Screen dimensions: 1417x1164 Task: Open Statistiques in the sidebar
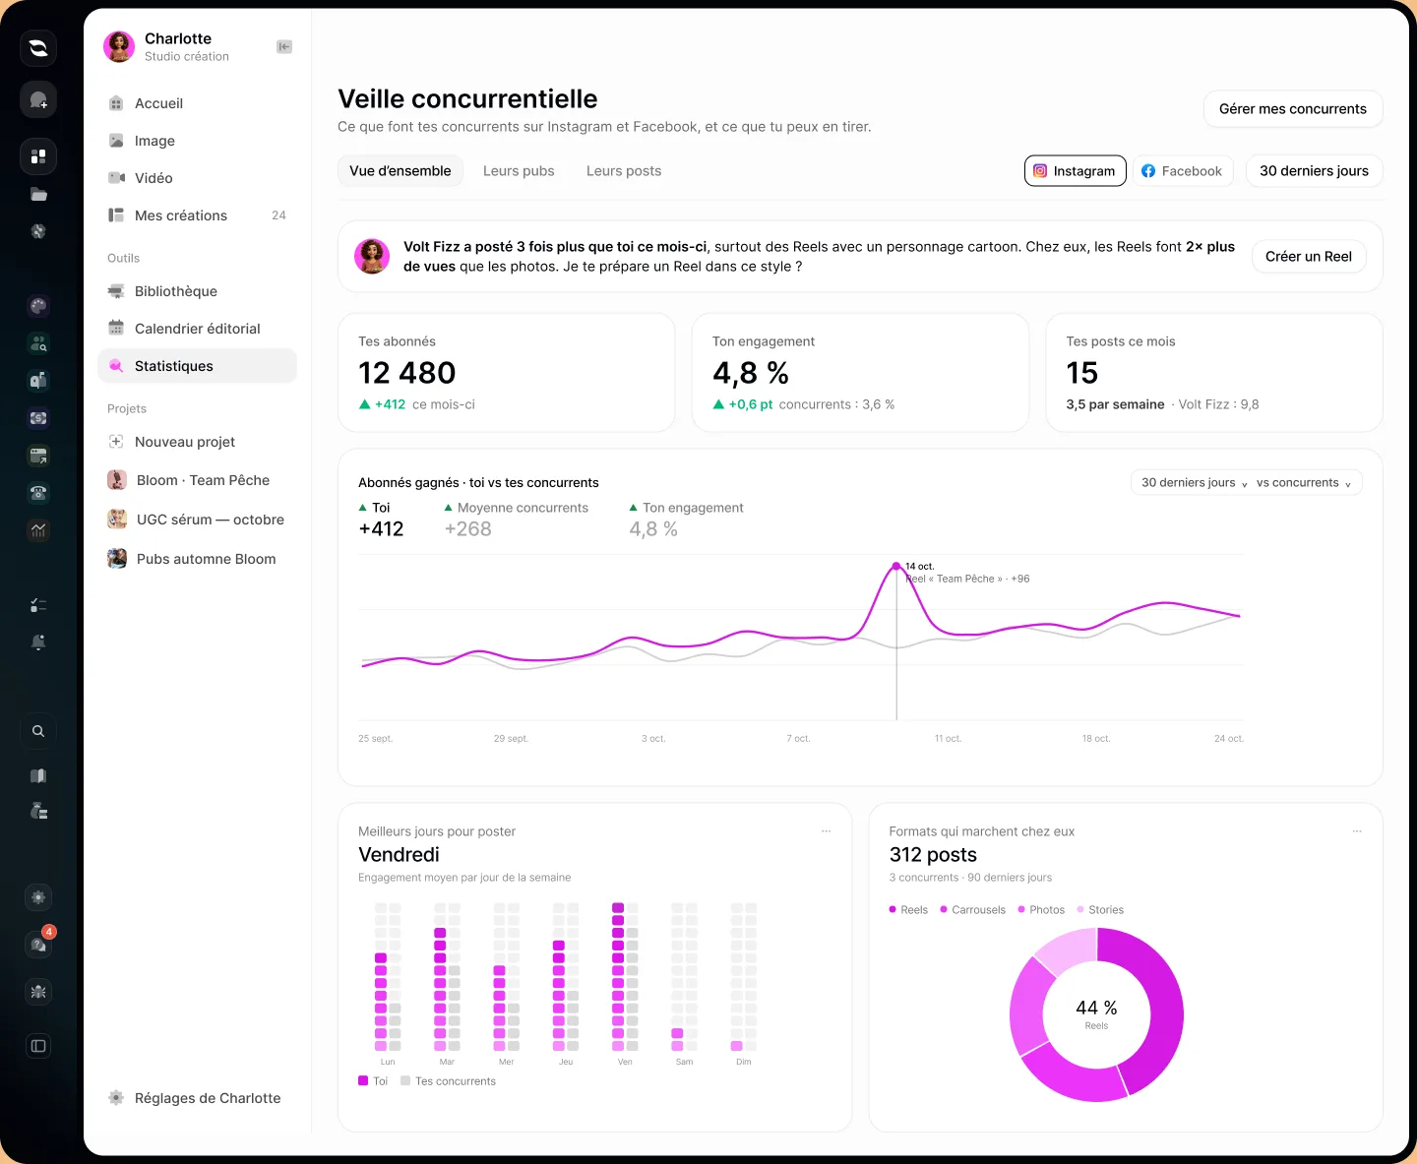pos(197,366)
